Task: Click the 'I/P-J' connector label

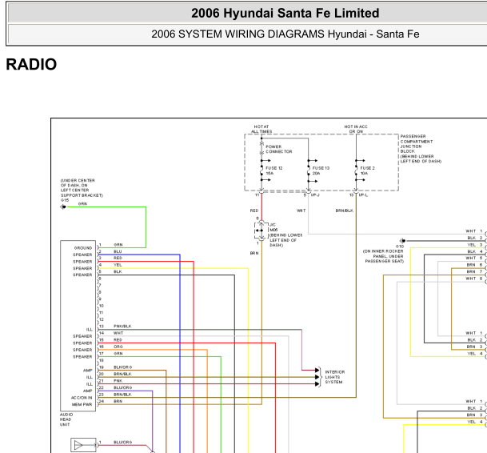Action: coord(315,195)
